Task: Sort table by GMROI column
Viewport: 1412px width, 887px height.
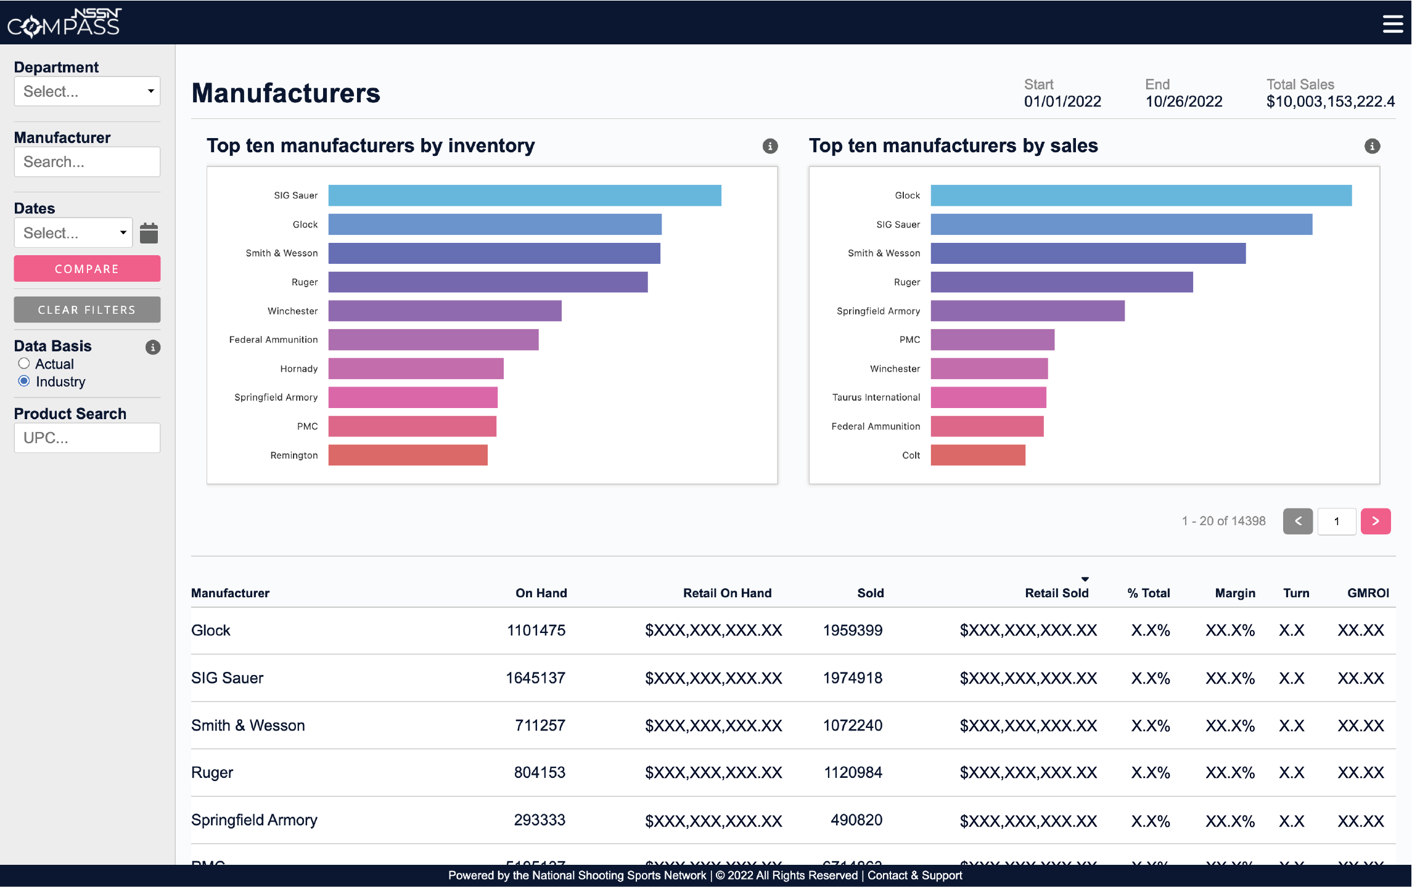Action: (x=1368, y=593)
